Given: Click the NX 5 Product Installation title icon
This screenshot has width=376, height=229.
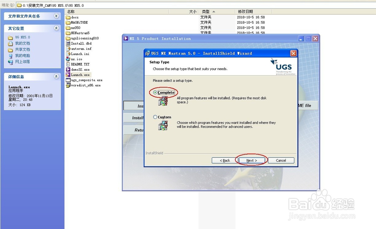Looking at the screenshot, I should coord(126,38).
